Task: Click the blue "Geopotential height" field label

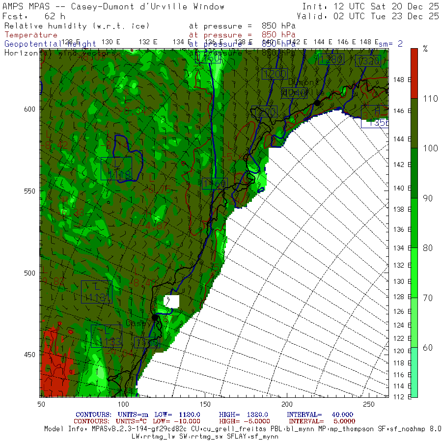Action: 50,44
